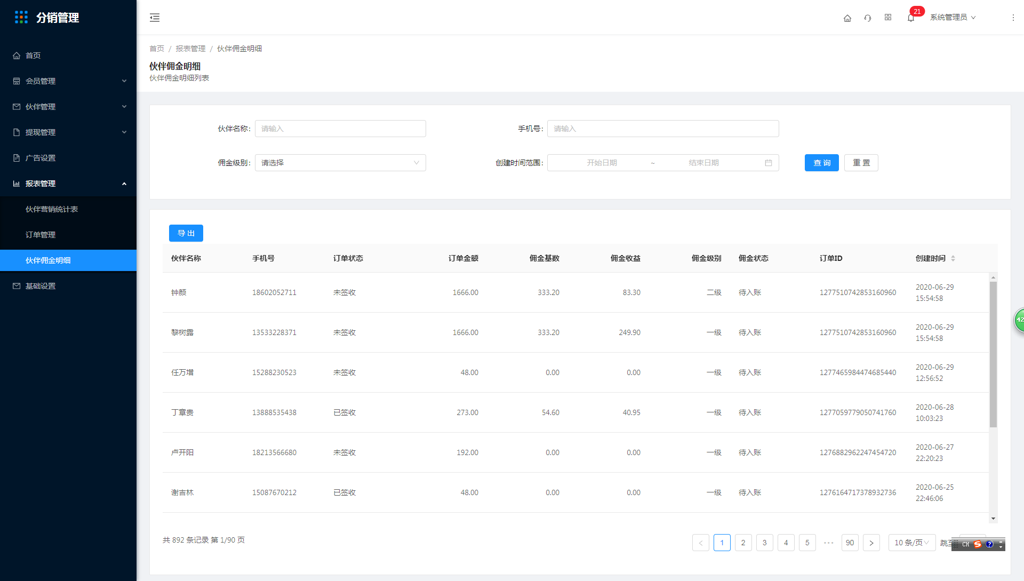This screenshot has height=581, width=1024.
Task: Click the 伙伴管理 envelope icon
Action: [x=17, y=107]
